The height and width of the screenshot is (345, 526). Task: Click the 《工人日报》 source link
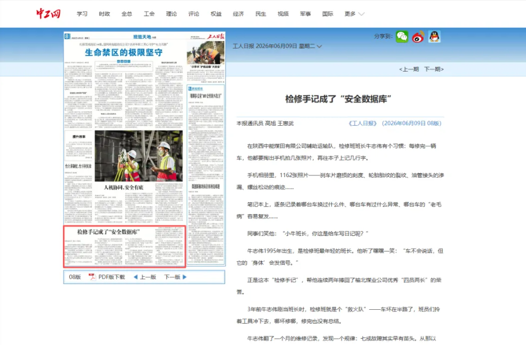point(363,123)
